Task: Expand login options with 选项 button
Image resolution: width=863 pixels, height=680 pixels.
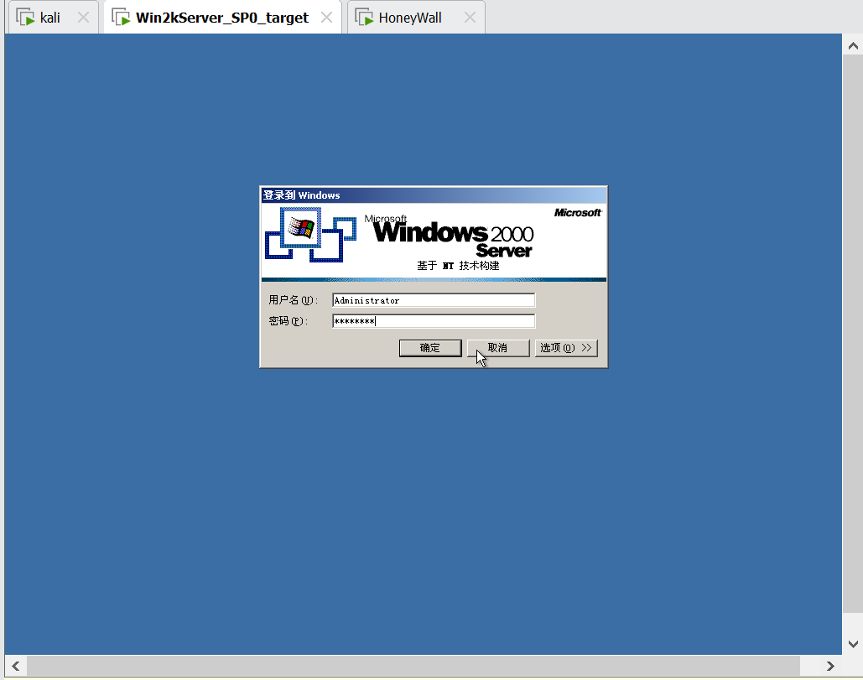Action: click(x=566, y=348)
